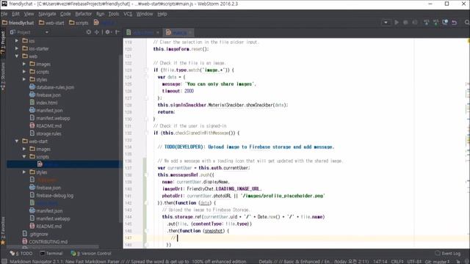
Task: Click the Revert undo arrow icon
Action: coord(455,23)
